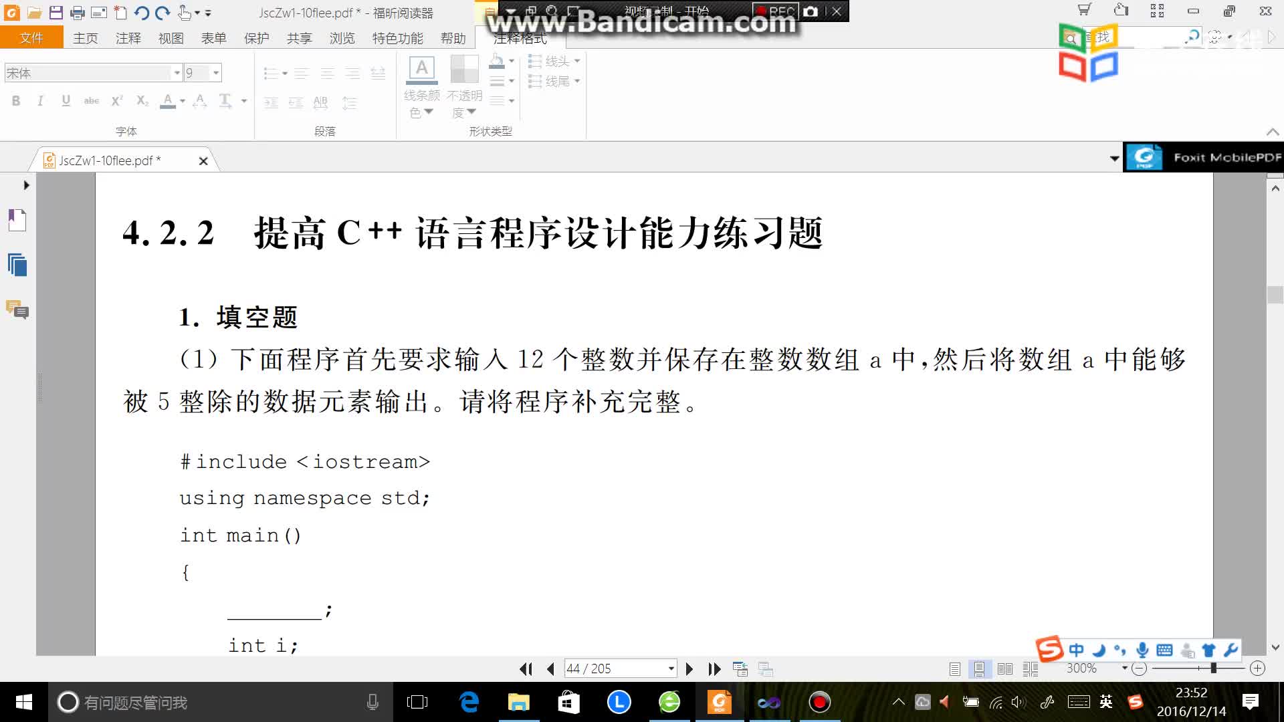This screenshot has width=1284, height=722.
Task: Jump to the first page
Action: (x=526, y=669)
